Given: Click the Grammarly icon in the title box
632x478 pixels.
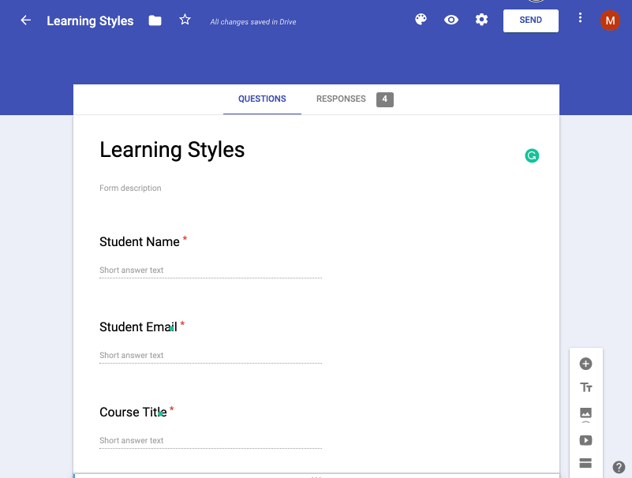Looking at the screenshot, I should (532, 156).
